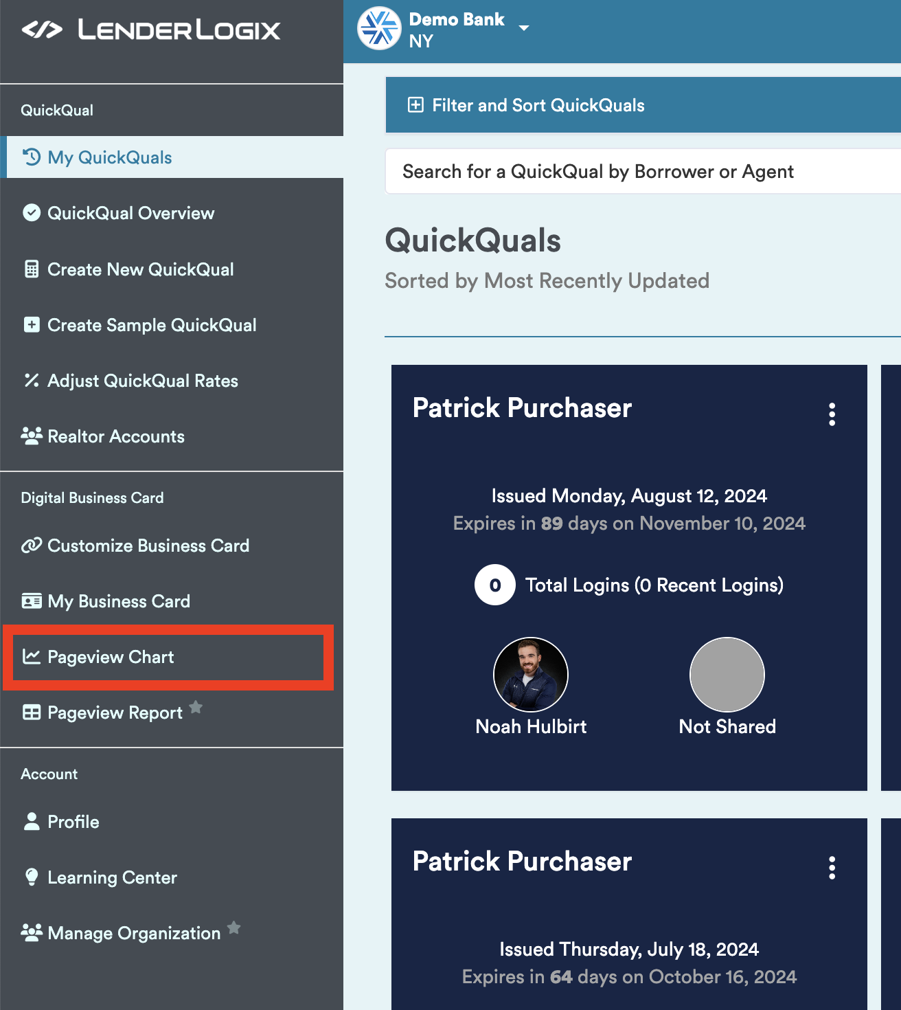Click the 'Digital Business Card' section header

coord(92,497)
